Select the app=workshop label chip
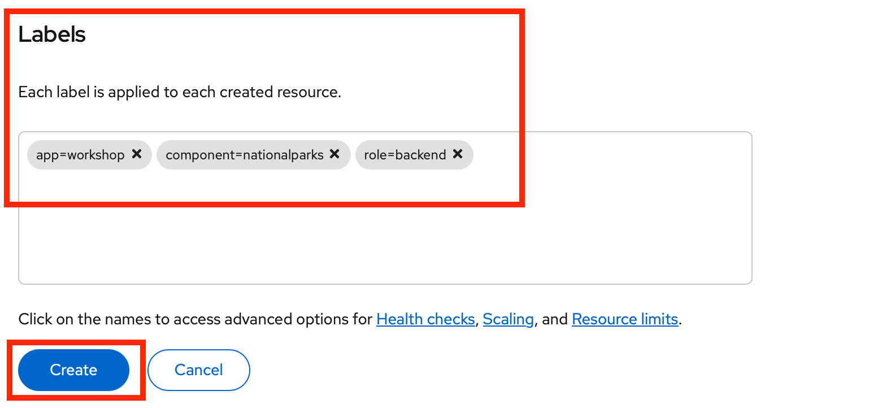The image size is (895, 408). [x=79, y=154]
